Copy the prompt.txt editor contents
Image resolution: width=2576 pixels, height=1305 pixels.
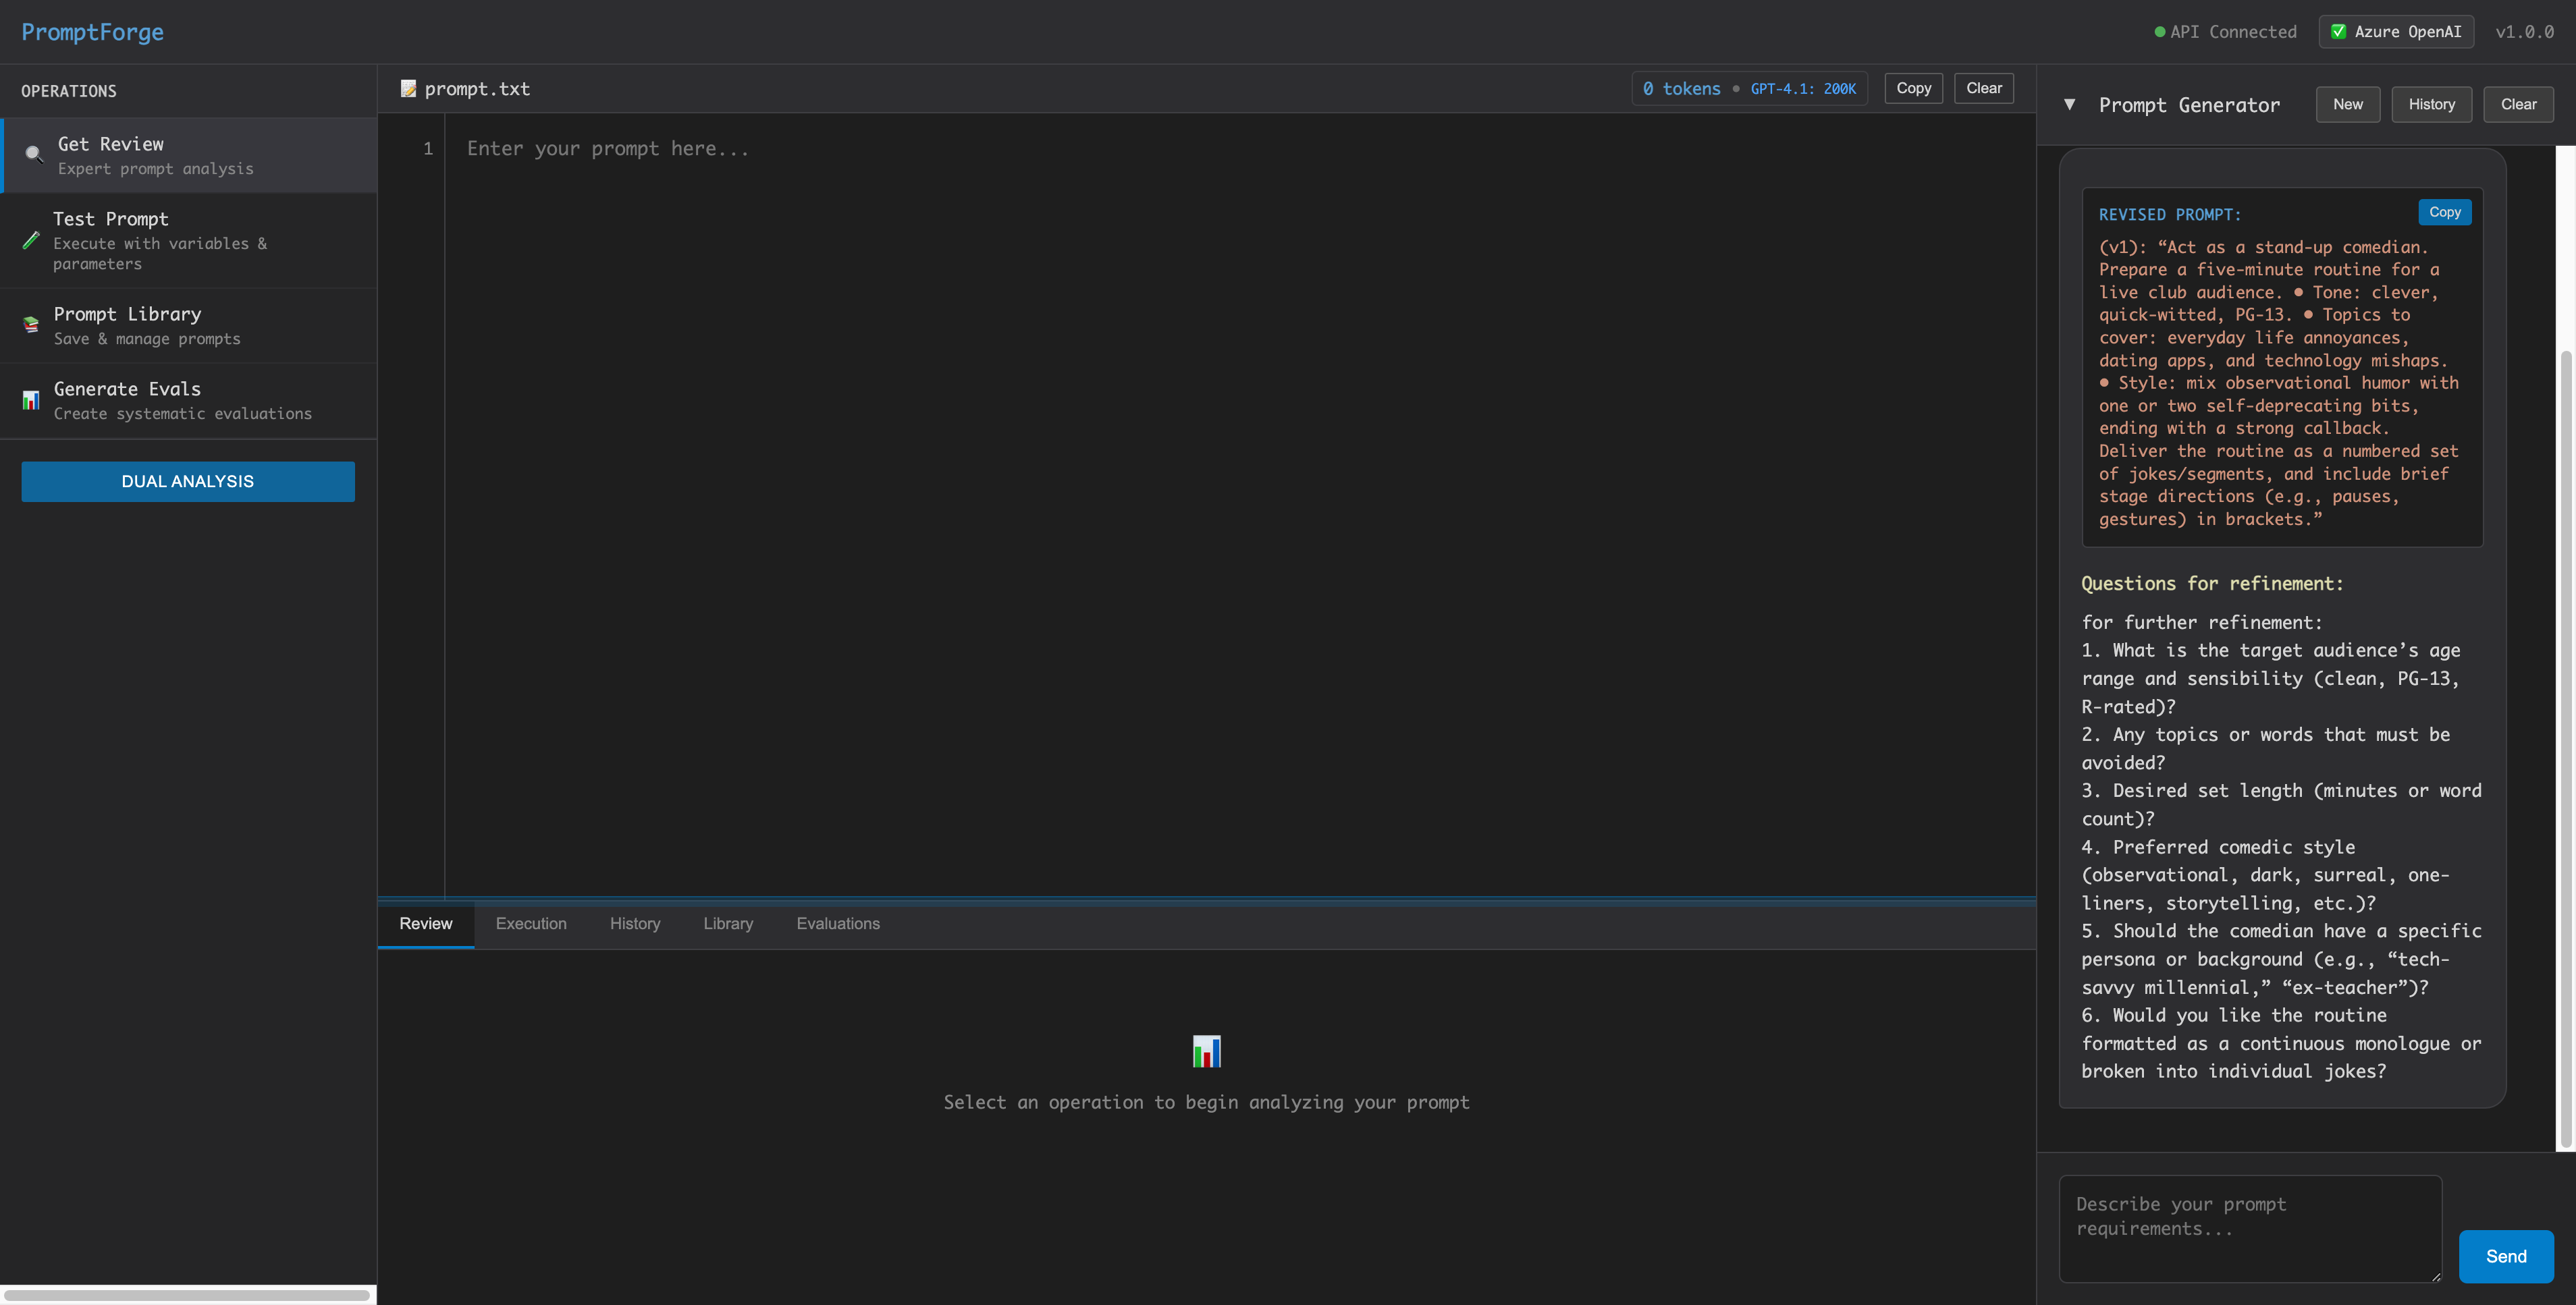pos(1913,88)
